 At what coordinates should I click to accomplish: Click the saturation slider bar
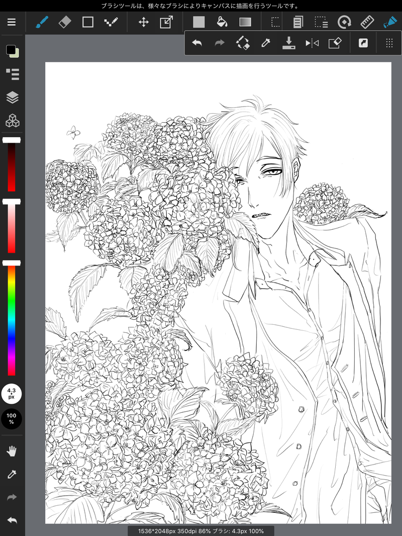coord(12,226)
